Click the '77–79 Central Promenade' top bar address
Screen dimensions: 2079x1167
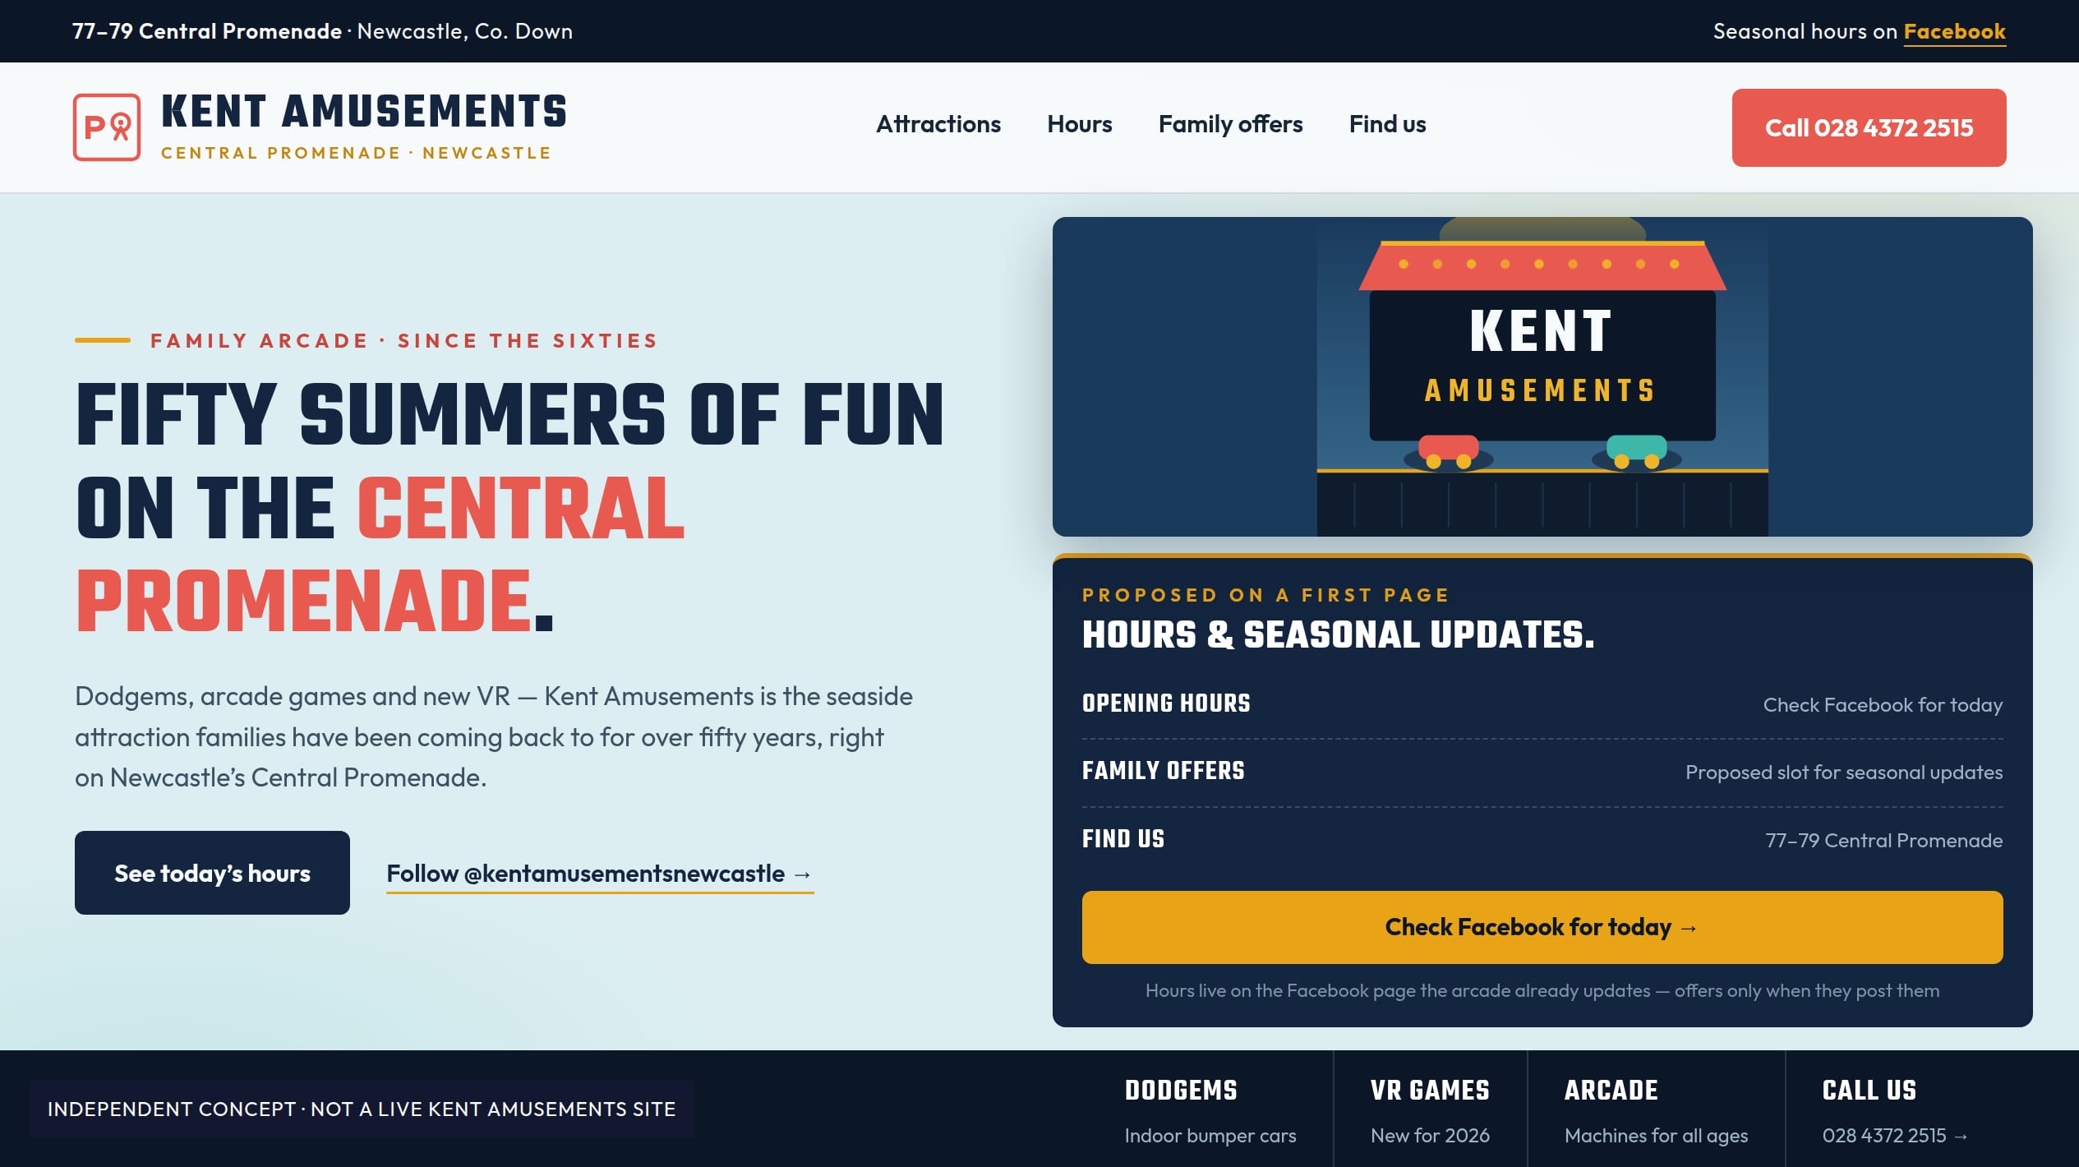[x=207, y=31]
